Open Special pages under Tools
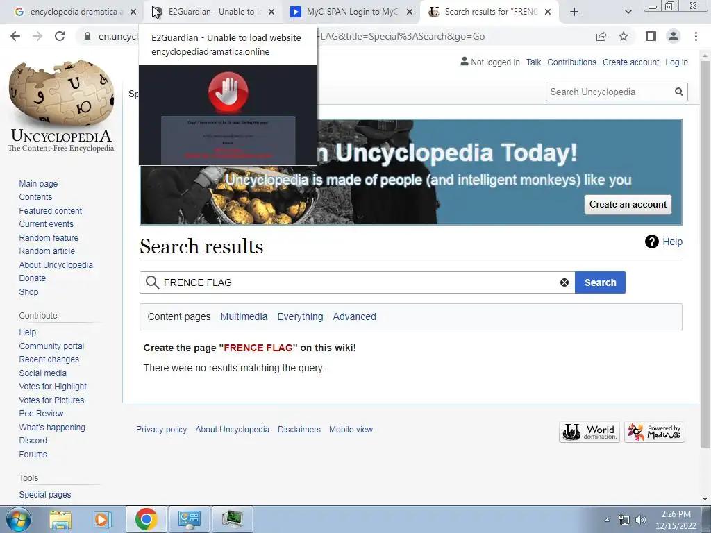The image size is (711, 533). click(45, 494)
